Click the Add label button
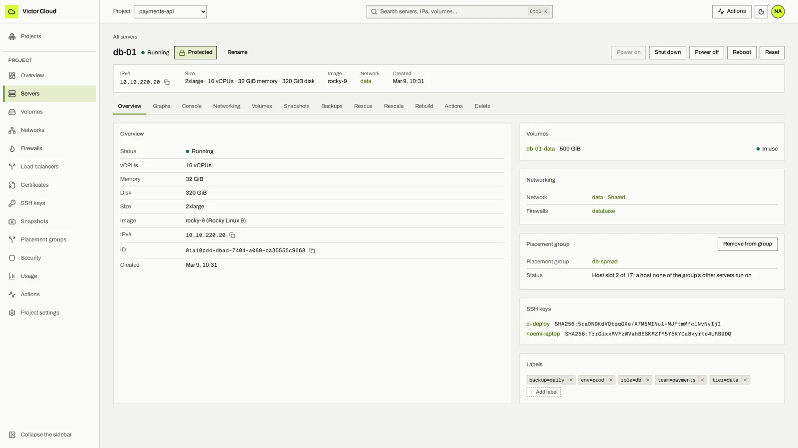The width and height of the screenshot is (798, 448). click(x=544, y=392)
